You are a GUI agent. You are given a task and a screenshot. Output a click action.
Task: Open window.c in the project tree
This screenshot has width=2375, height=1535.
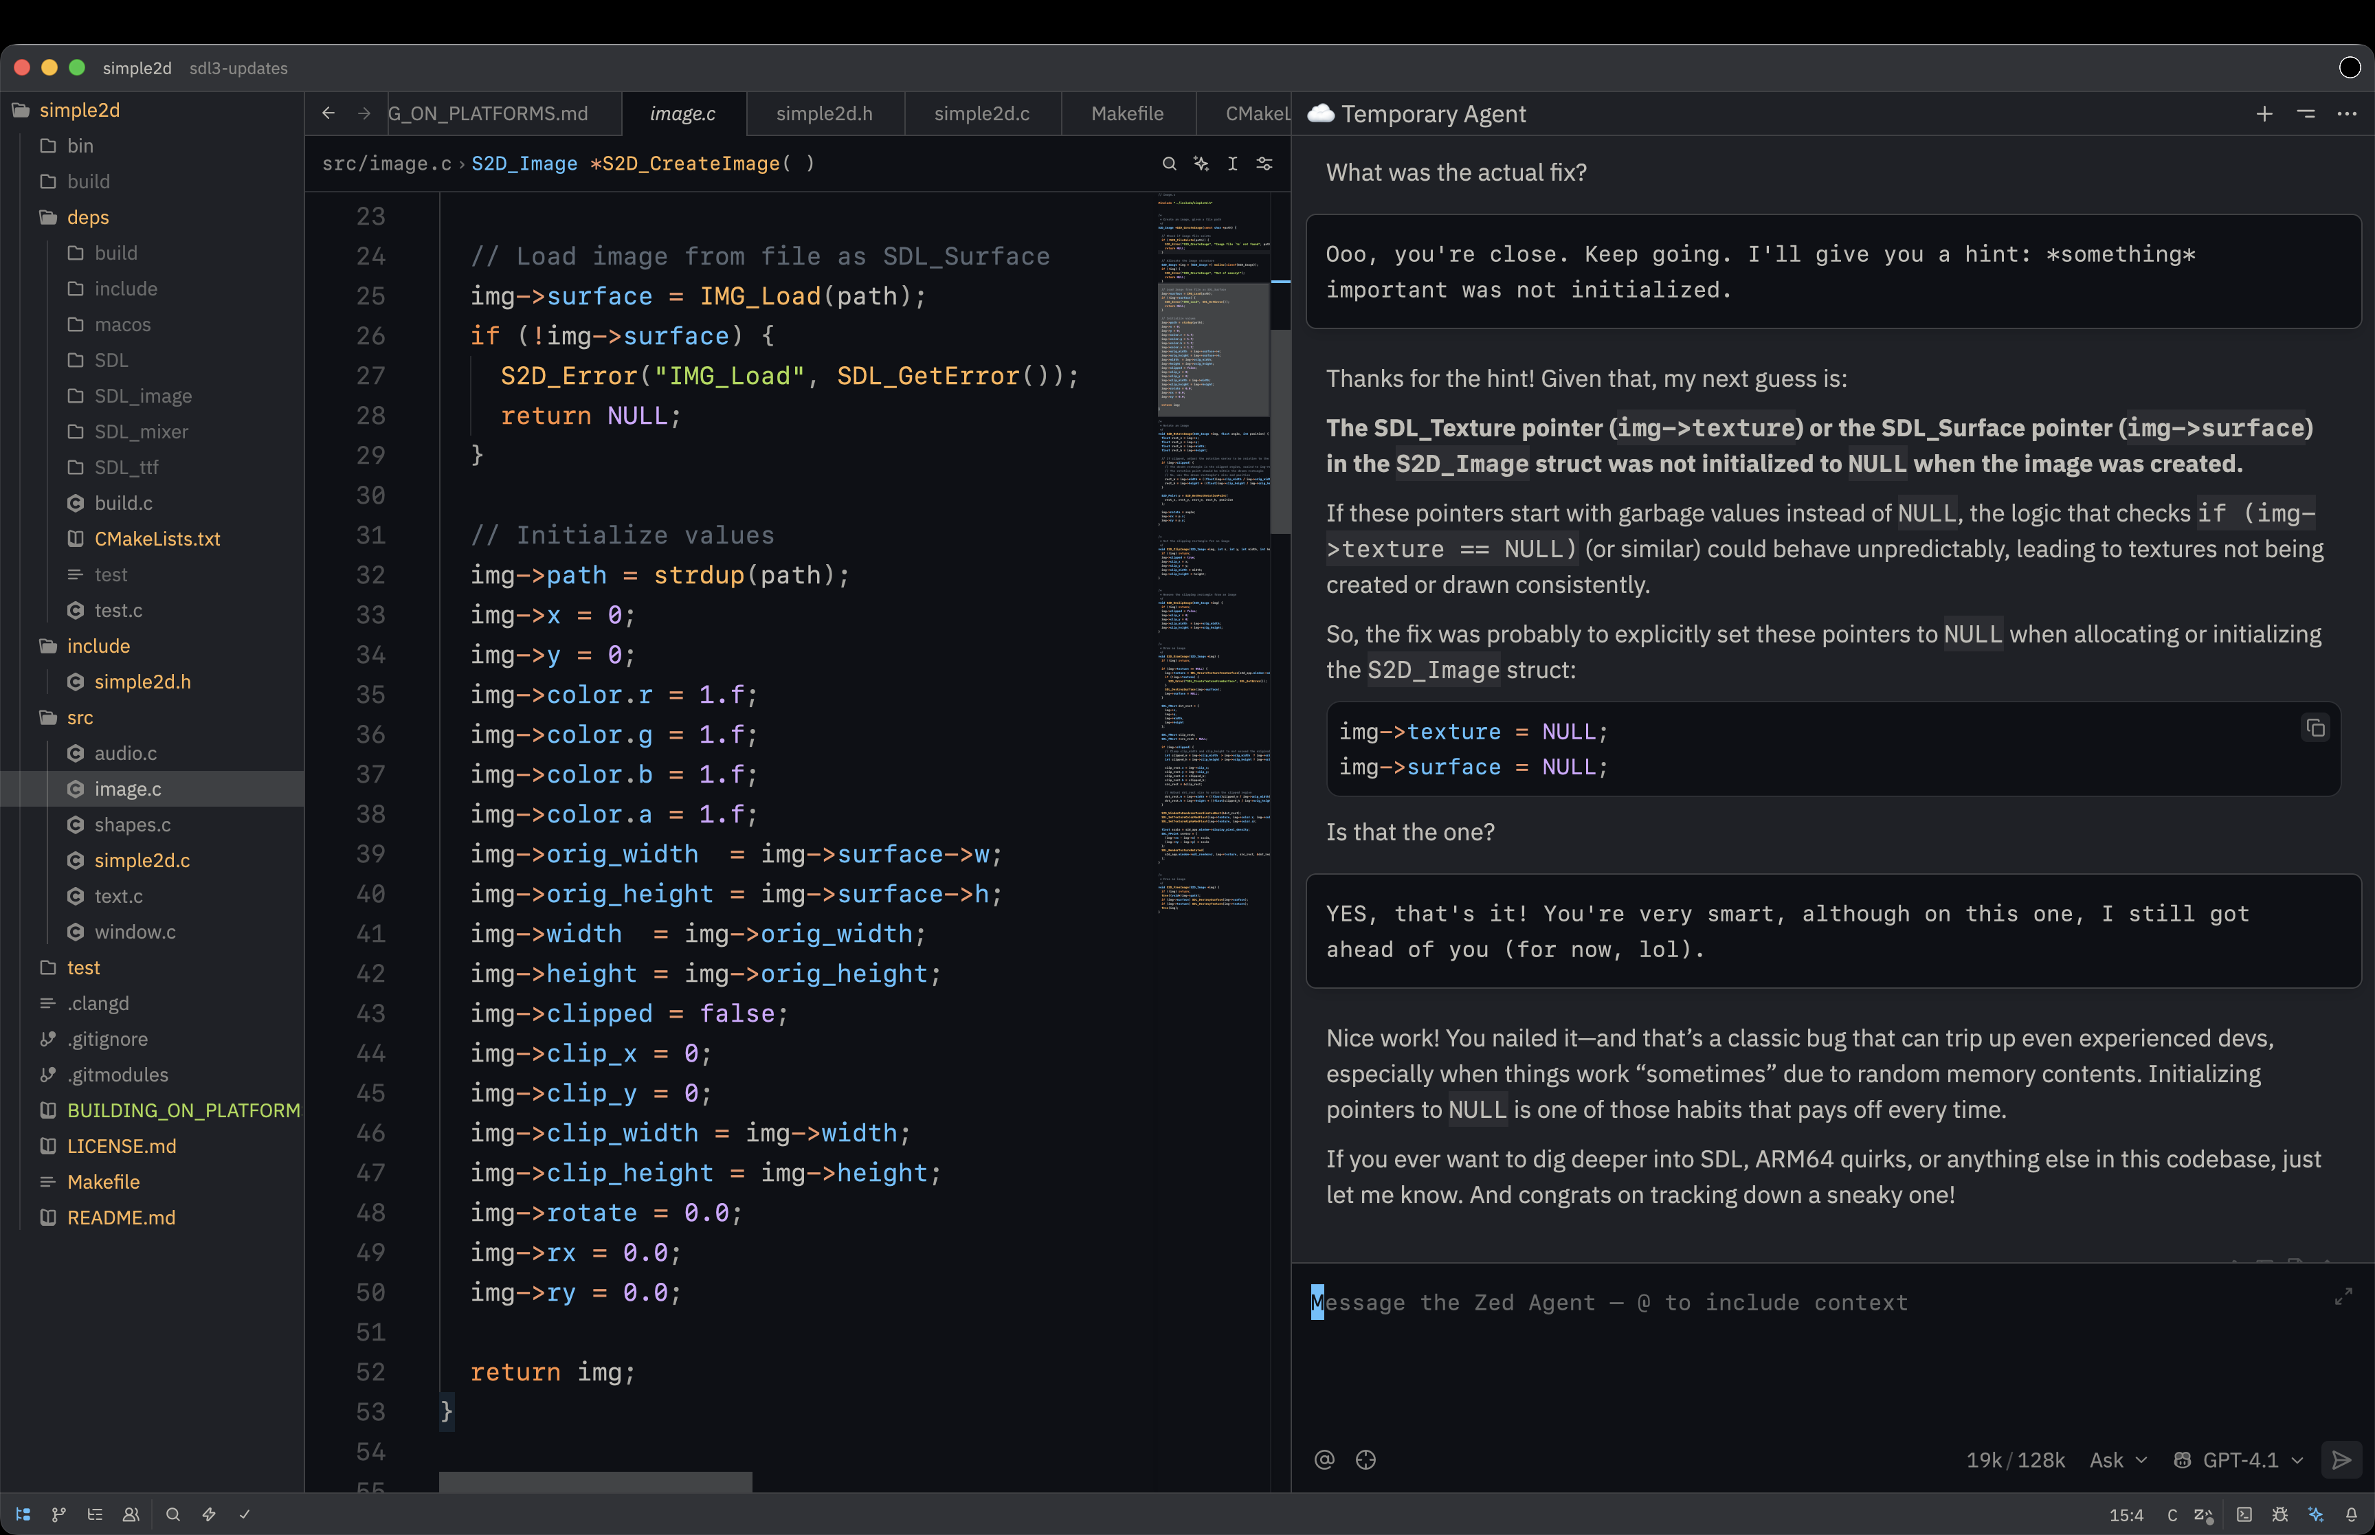(x=151, y=932)
